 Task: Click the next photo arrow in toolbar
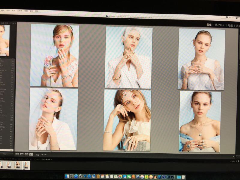[46, 154]
